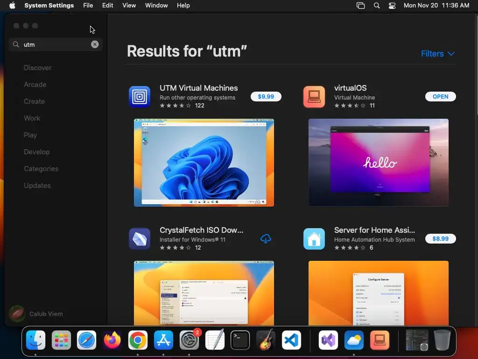Open the Edit menu
The height and width of the screenshot is (359, 478).
tap(108, 5)
